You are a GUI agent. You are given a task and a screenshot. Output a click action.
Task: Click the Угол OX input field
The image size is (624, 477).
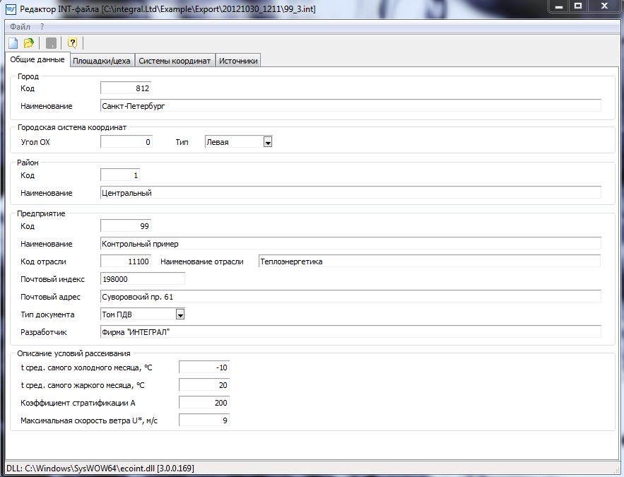[126, 142]
